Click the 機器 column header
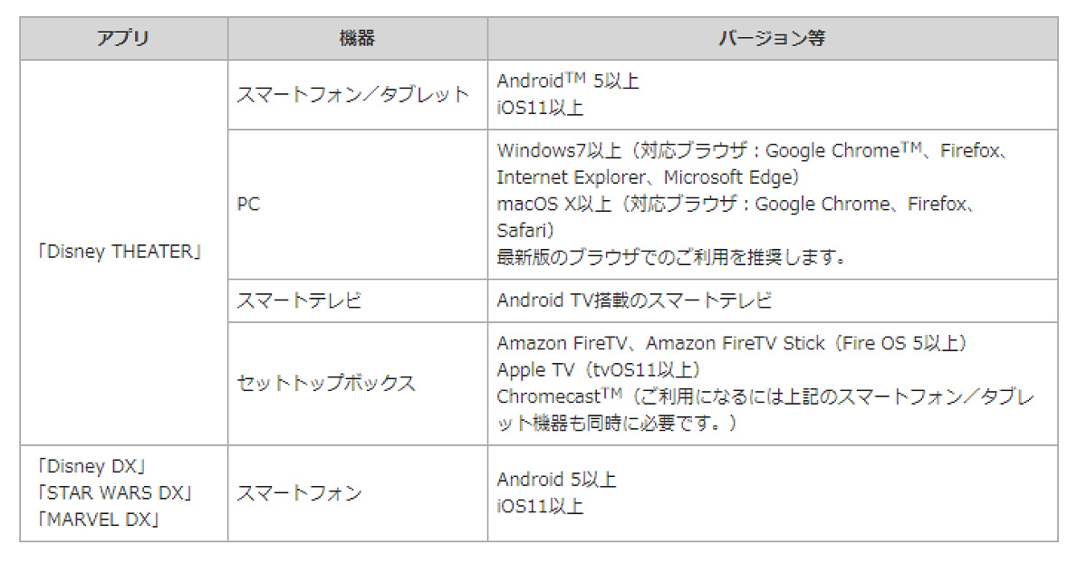Image resolution: width=1087 pixels, height=563 pixels. click(357, 39)
